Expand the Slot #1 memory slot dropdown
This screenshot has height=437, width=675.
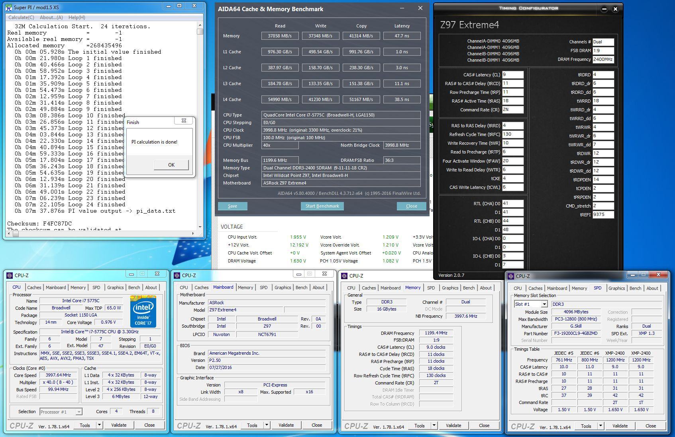[x=544, y=304]
